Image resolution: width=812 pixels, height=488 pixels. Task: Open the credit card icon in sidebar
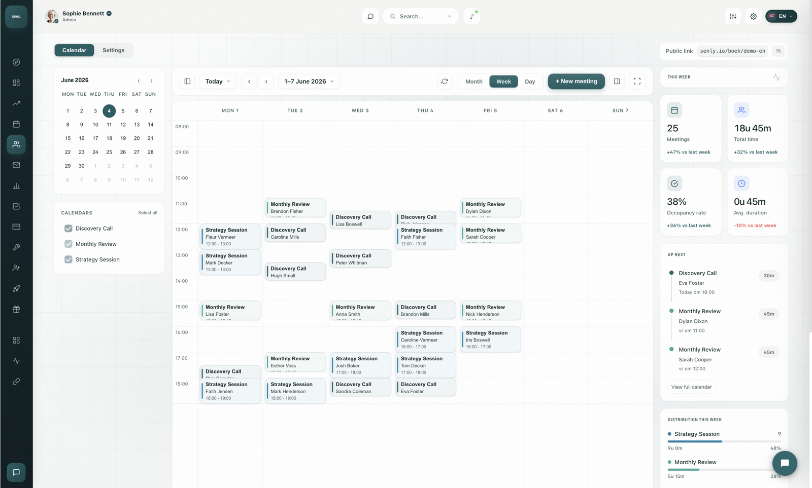[16, 227]
